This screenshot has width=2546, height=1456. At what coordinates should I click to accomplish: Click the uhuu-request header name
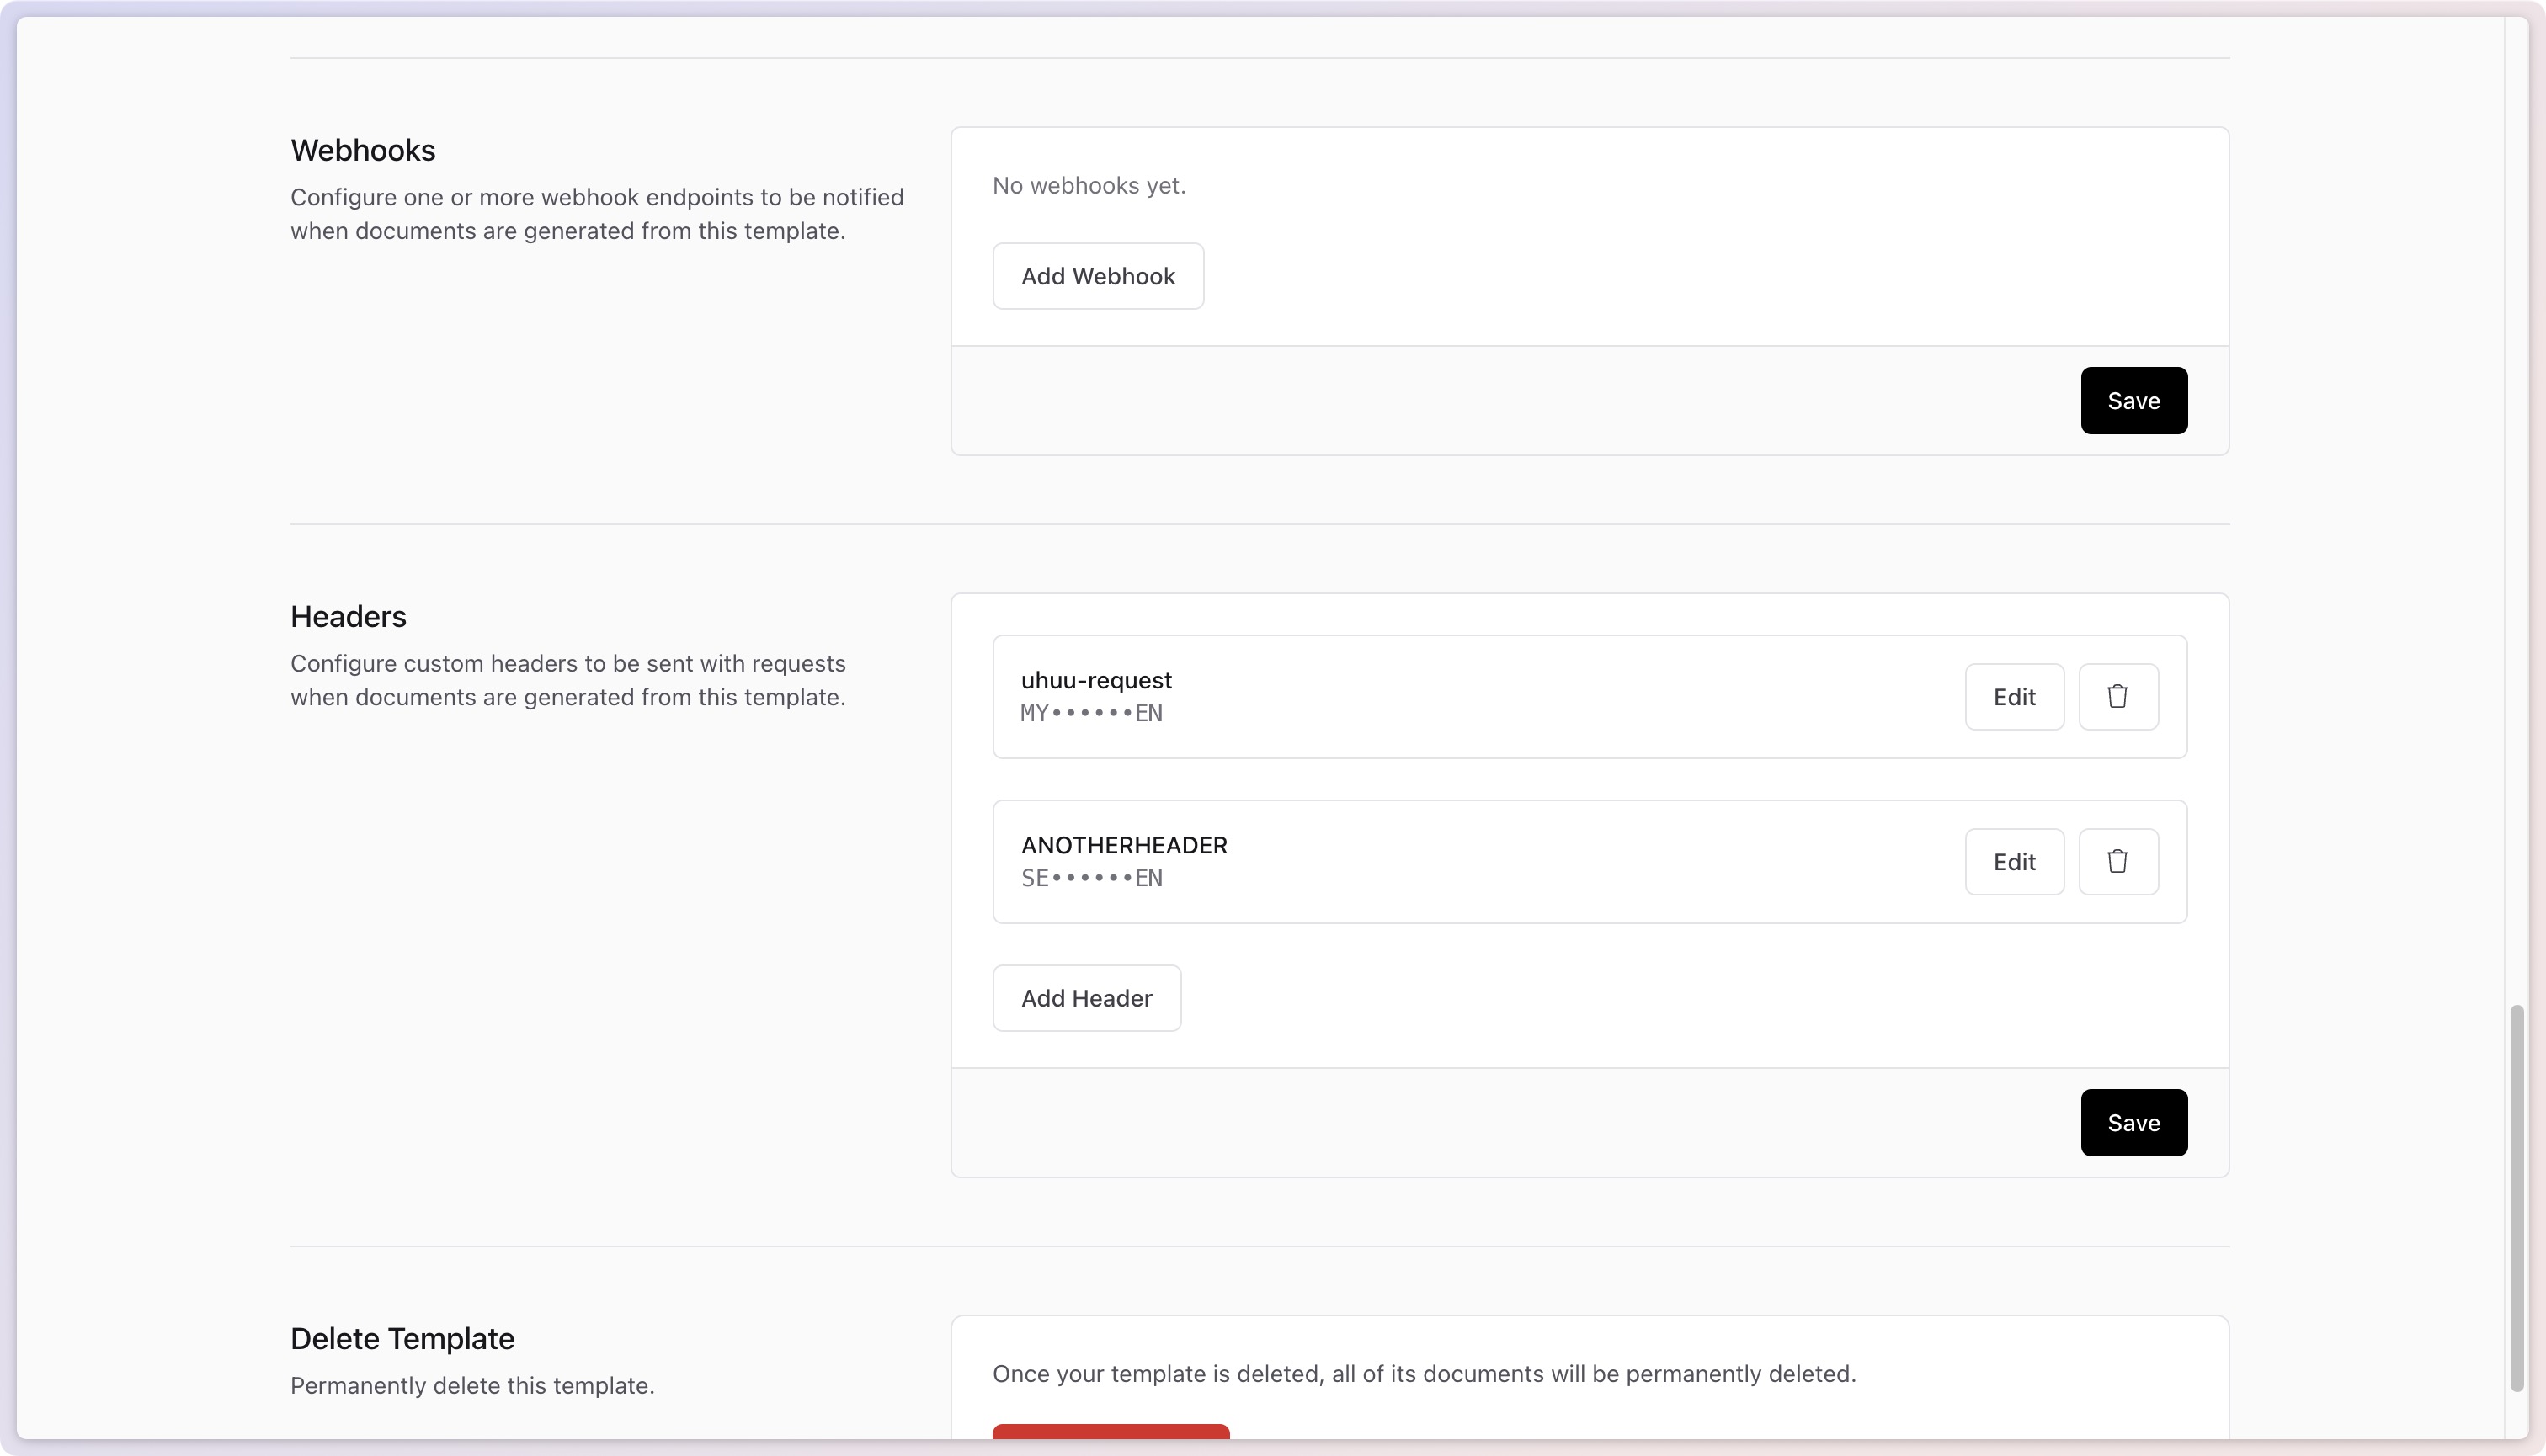pos(1095,680)
